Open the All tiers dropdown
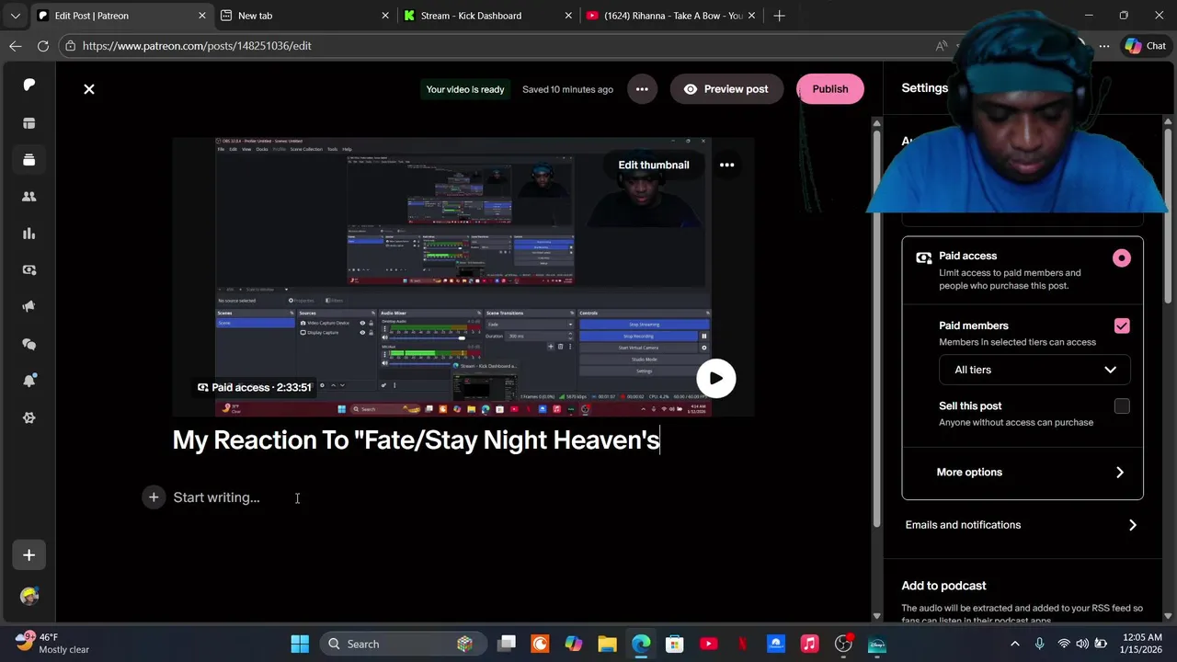 pos(1034,370)
